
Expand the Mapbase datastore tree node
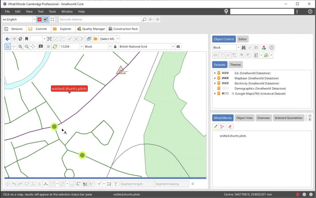tap(215, 78)
